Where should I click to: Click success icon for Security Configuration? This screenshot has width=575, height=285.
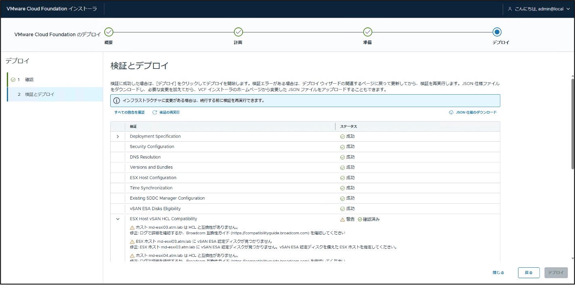[x=342, y=147]
